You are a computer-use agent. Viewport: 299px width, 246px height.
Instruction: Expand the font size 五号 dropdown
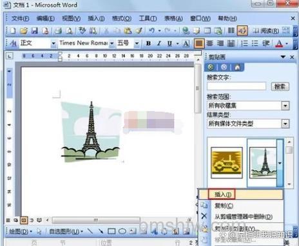pyautogui.click(x=137, y=44)
